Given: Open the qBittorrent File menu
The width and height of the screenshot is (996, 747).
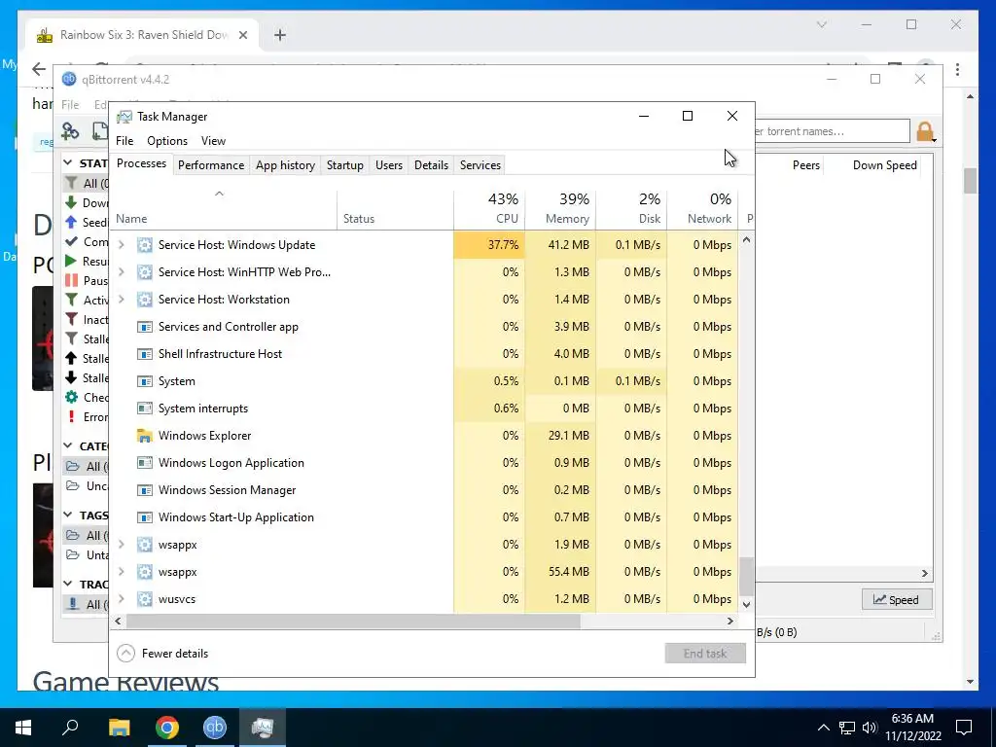Looking at the screenshot, I should tap(70, 105).
